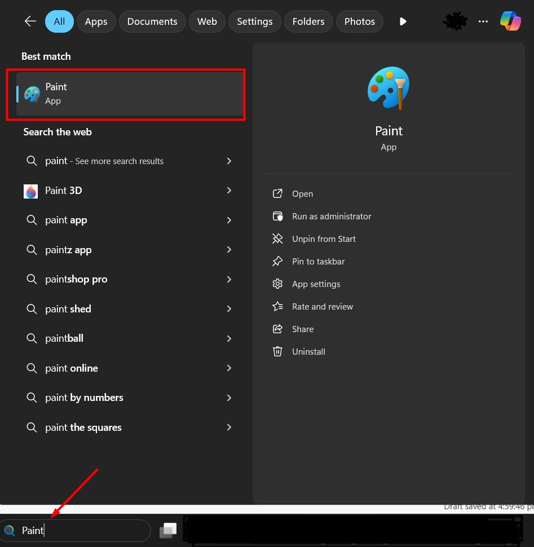Click the magnifier icon beside 'paint shed'
The width and height of the screenshot is (534, 547).
(32, 308)
